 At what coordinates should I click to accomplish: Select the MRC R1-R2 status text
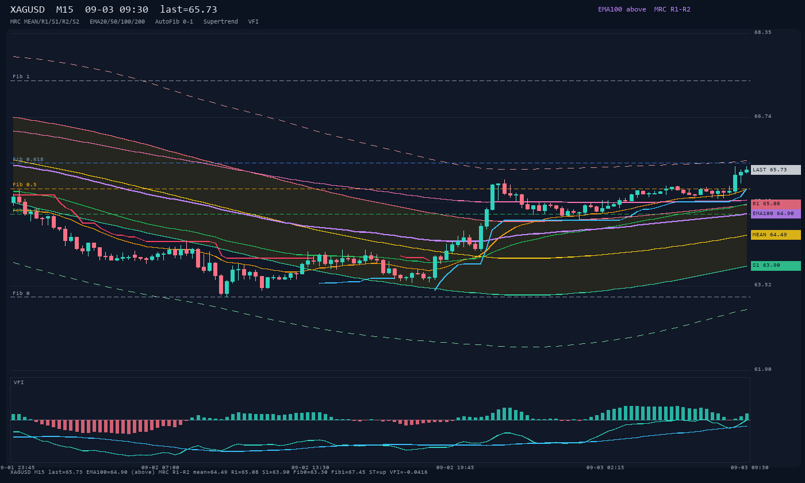pos(672,9)
